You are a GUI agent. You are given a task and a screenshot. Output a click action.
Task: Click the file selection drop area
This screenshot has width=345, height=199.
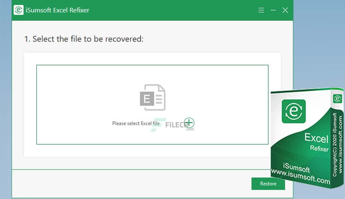[152, 104]
